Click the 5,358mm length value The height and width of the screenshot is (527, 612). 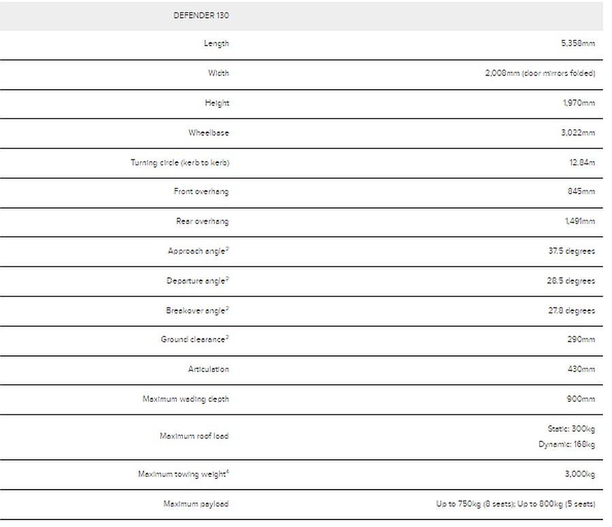577,43
